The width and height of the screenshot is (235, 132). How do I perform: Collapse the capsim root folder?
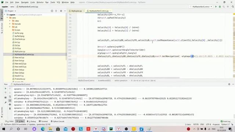click(5, 15)
